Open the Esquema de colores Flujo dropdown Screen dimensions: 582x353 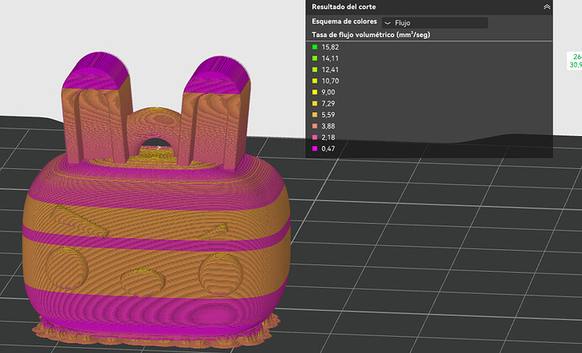click(434, 23)
